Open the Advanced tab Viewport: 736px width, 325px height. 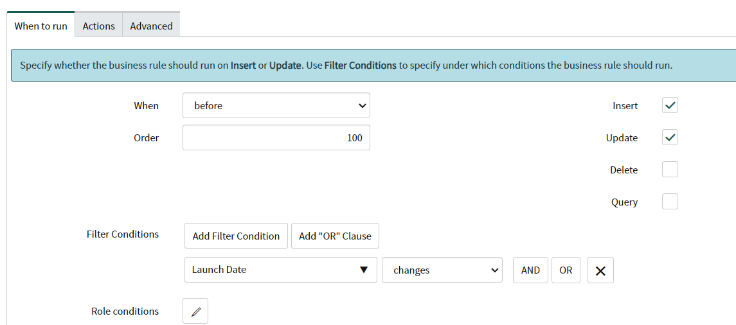tap(151, 26)
